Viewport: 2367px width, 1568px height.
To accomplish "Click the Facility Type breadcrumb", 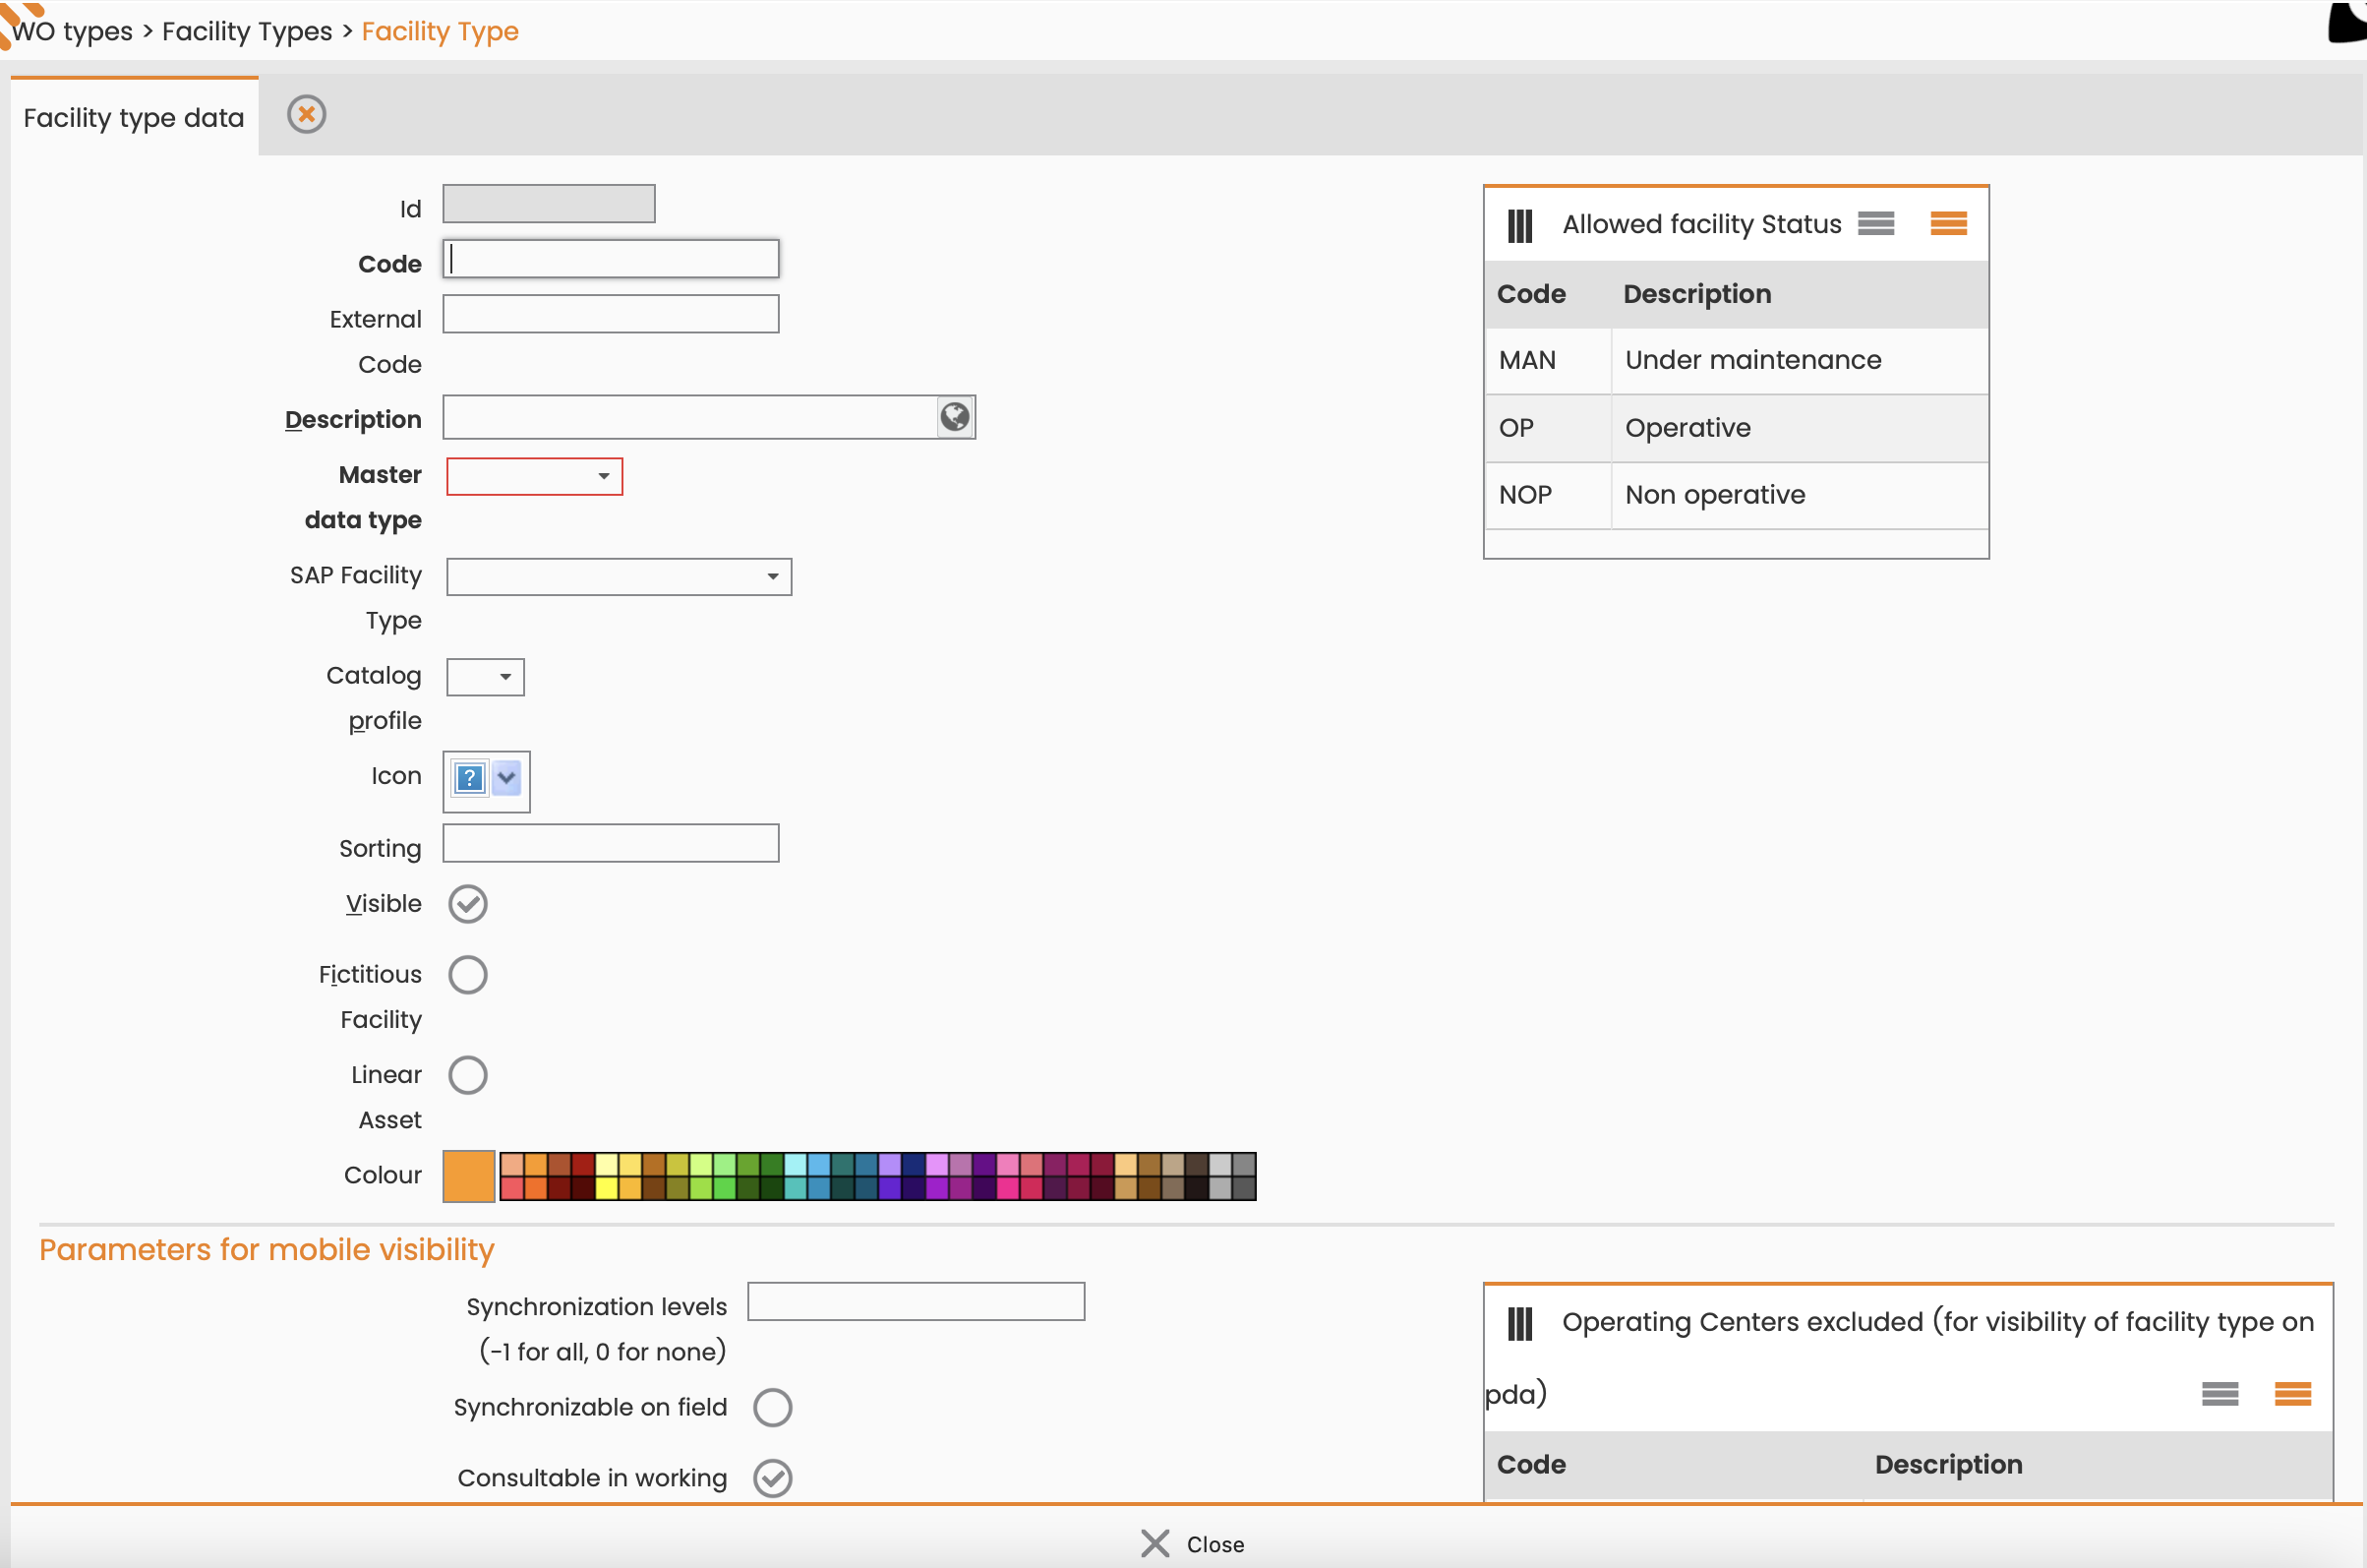I will 440,31.
